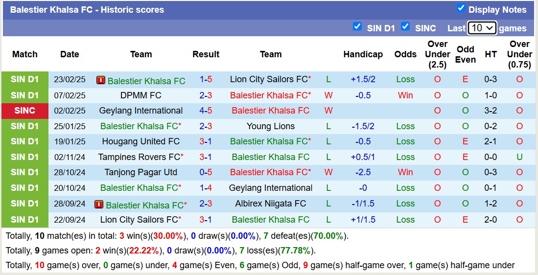Screen dimensions: 538x275
Task: Click Tanjong Pagar Utd team name
Action: click(140, 172)
